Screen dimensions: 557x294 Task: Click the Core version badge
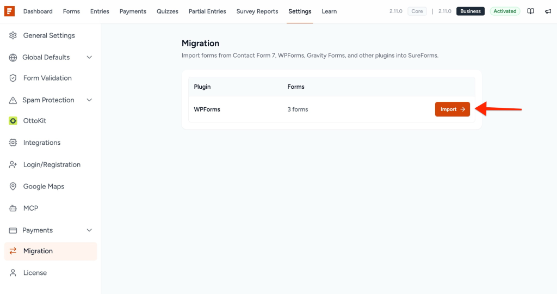click(x=417, y=11)
